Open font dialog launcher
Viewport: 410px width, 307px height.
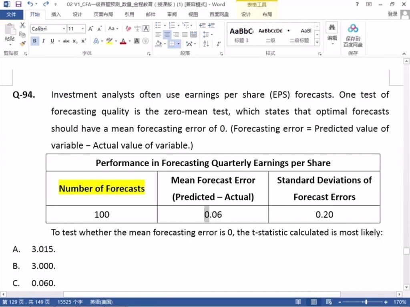149,54
